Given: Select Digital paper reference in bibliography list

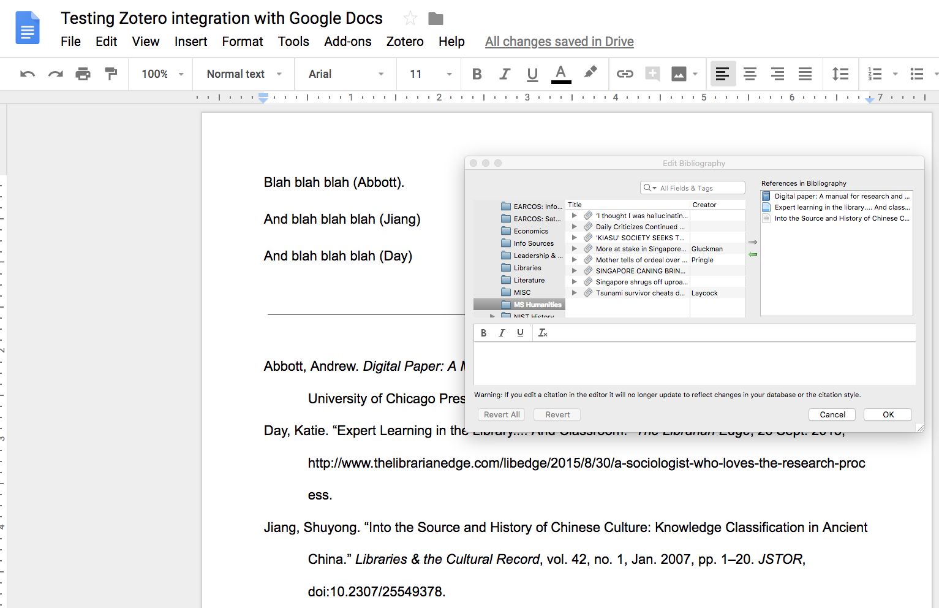Looking at the screenshot, I should tap(837, 196).
